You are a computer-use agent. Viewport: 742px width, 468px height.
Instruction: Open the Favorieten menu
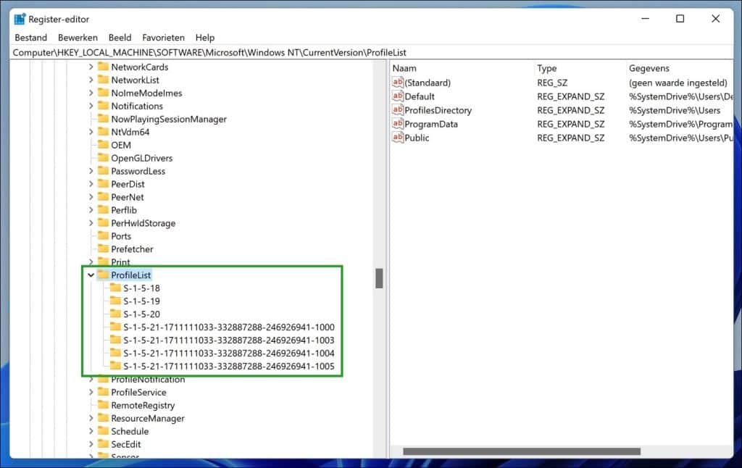(x=163, y=37)
